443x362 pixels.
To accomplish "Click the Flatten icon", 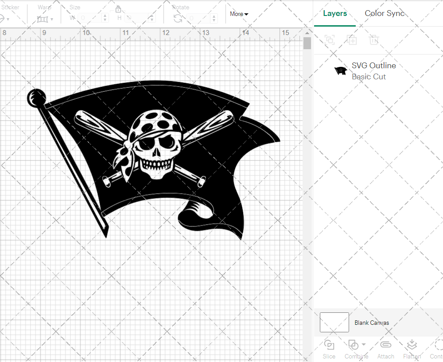I will click(x=412, y=345).
